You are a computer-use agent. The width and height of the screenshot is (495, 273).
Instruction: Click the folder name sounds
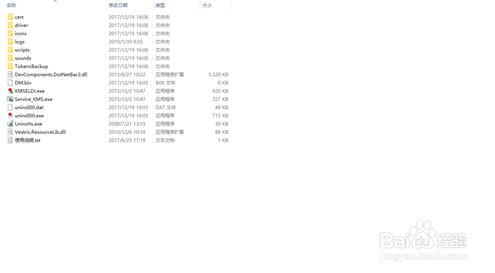click(x=23, y=58)
